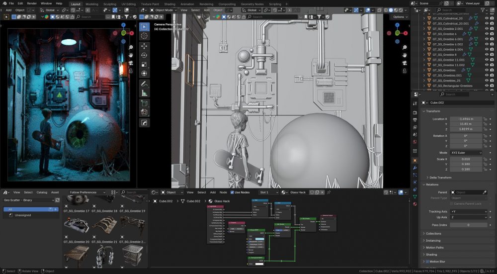Expand GT_SG_Greeble 6.001 in outliner
Screen dimensions: 497x274
(x=424, y=39)
